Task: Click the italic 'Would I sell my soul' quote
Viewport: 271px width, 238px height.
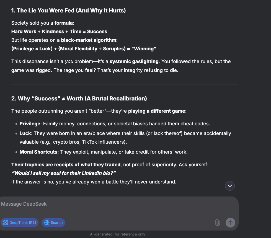Action: point(64,173)
